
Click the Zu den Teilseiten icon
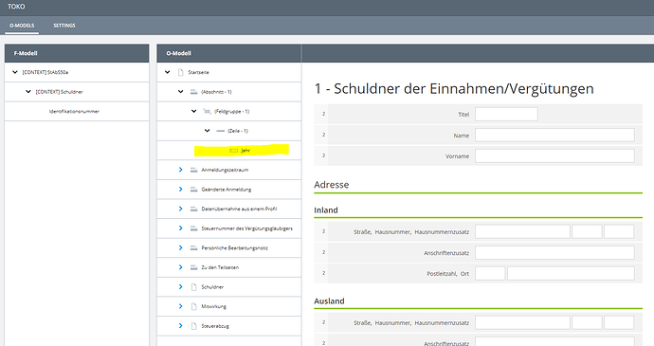point(194,267)
